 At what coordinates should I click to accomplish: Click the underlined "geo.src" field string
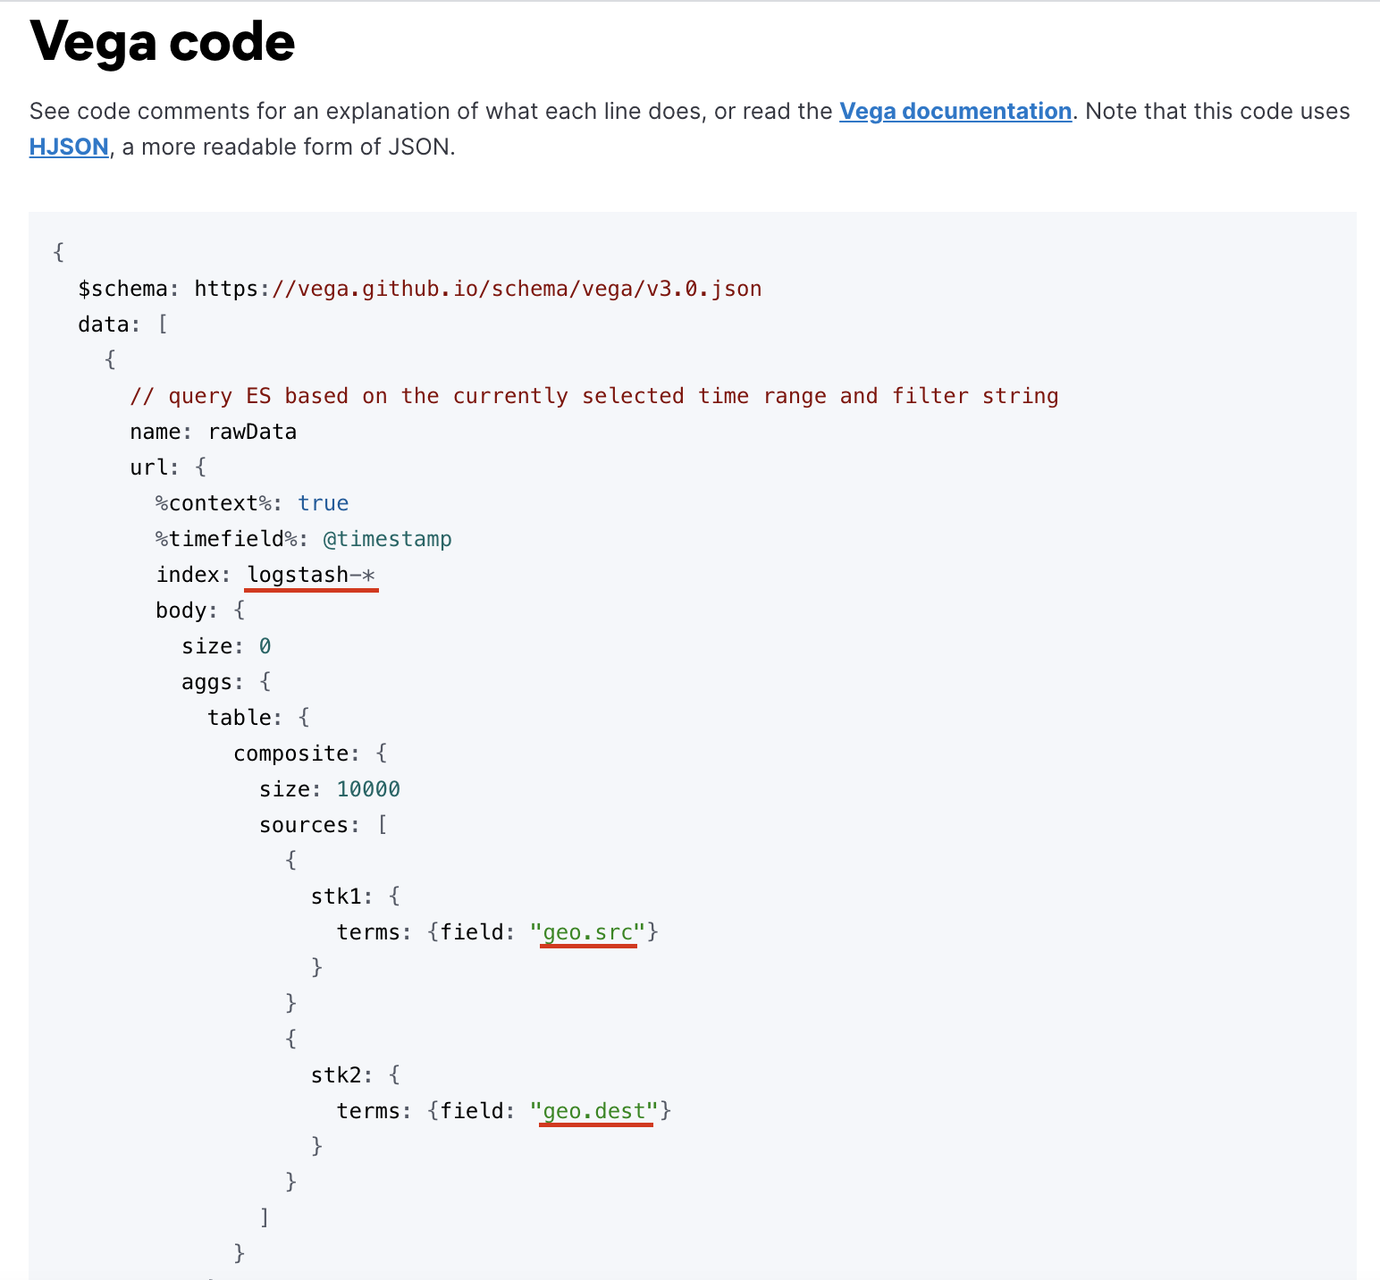coord(588,932)
